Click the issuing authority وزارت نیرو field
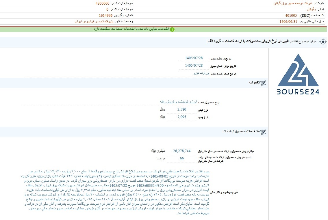 (x=201, y=73)
